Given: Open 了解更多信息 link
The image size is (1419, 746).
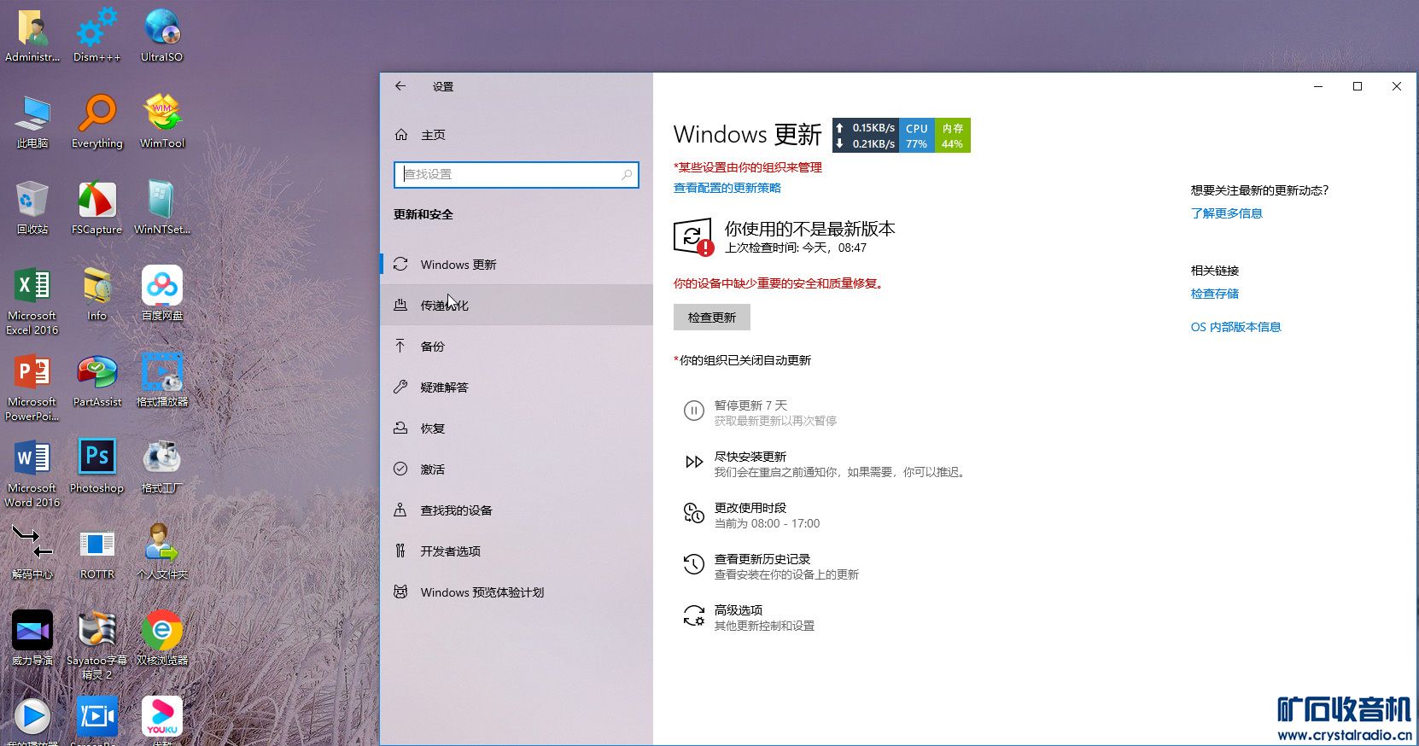Looking at the screenshot, I should [1226, 213].
